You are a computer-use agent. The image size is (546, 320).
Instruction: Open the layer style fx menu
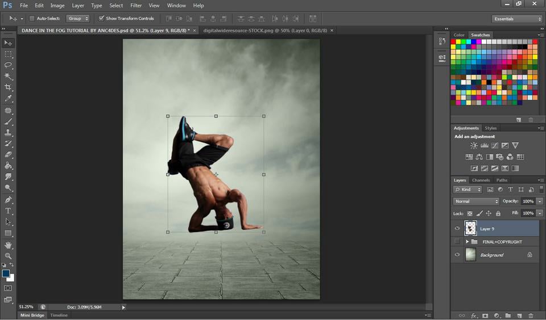click(474, 316)
